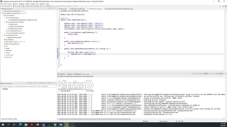
Task: Open the Refactor menu
Action: click(x=15, y=4)
